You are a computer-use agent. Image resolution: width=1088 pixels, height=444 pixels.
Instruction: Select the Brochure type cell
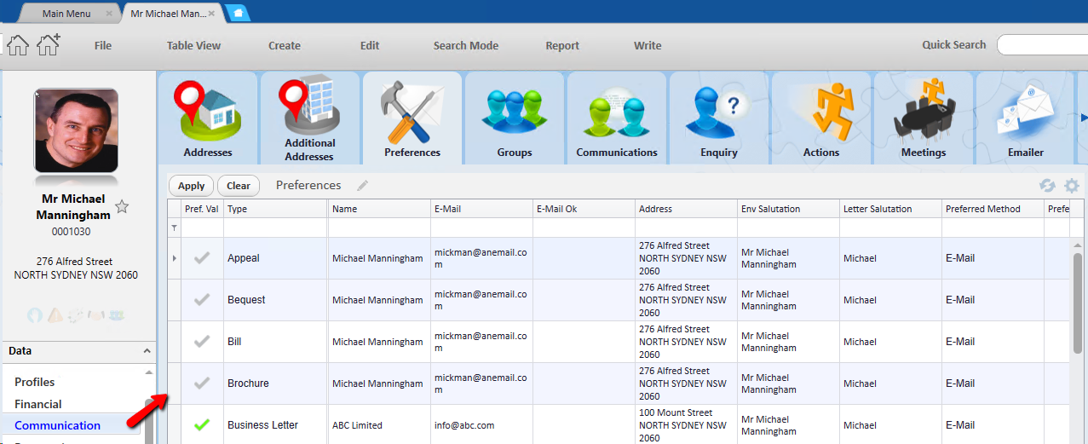(276, 383)
